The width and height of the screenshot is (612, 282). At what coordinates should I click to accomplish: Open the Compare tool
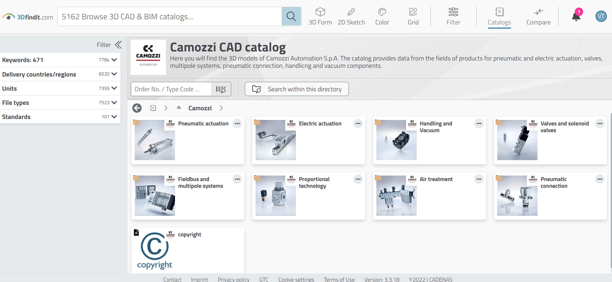point(539,16)
